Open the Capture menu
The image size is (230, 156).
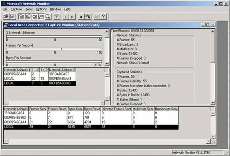point(16,9)
